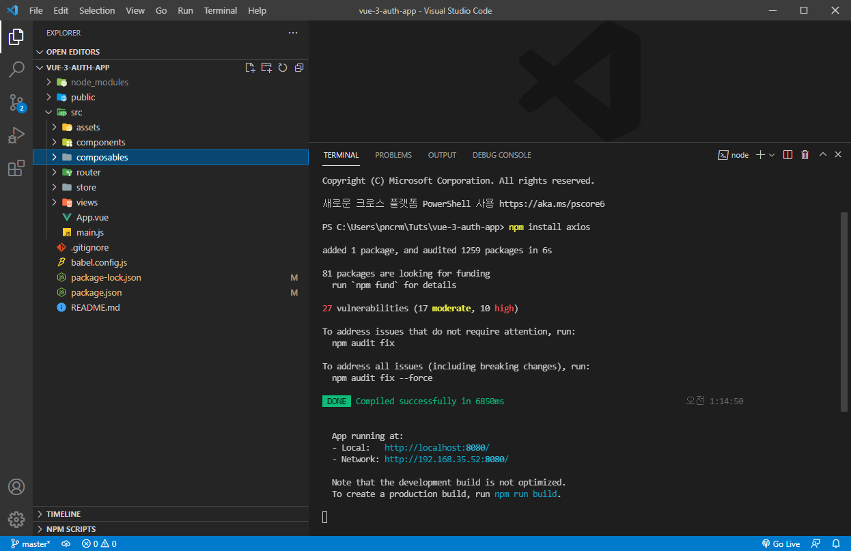
Task: Expand the composables folder
Action: 54,157
